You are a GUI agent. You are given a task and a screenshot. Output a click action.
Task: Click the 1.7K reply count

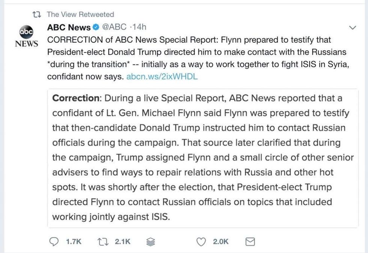[x=74, y=242]
